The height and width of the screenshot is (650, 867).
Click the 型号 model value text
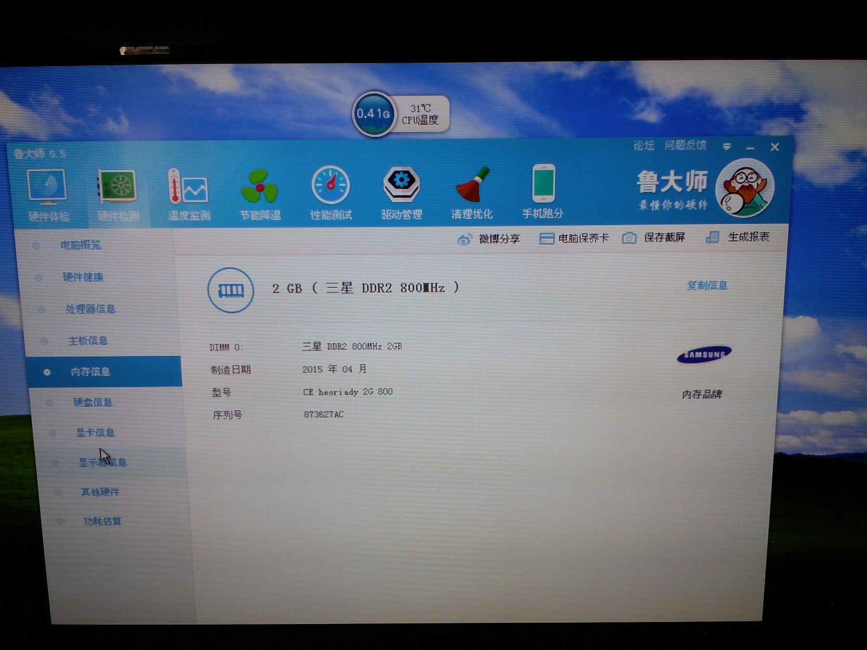click(348, 391)
